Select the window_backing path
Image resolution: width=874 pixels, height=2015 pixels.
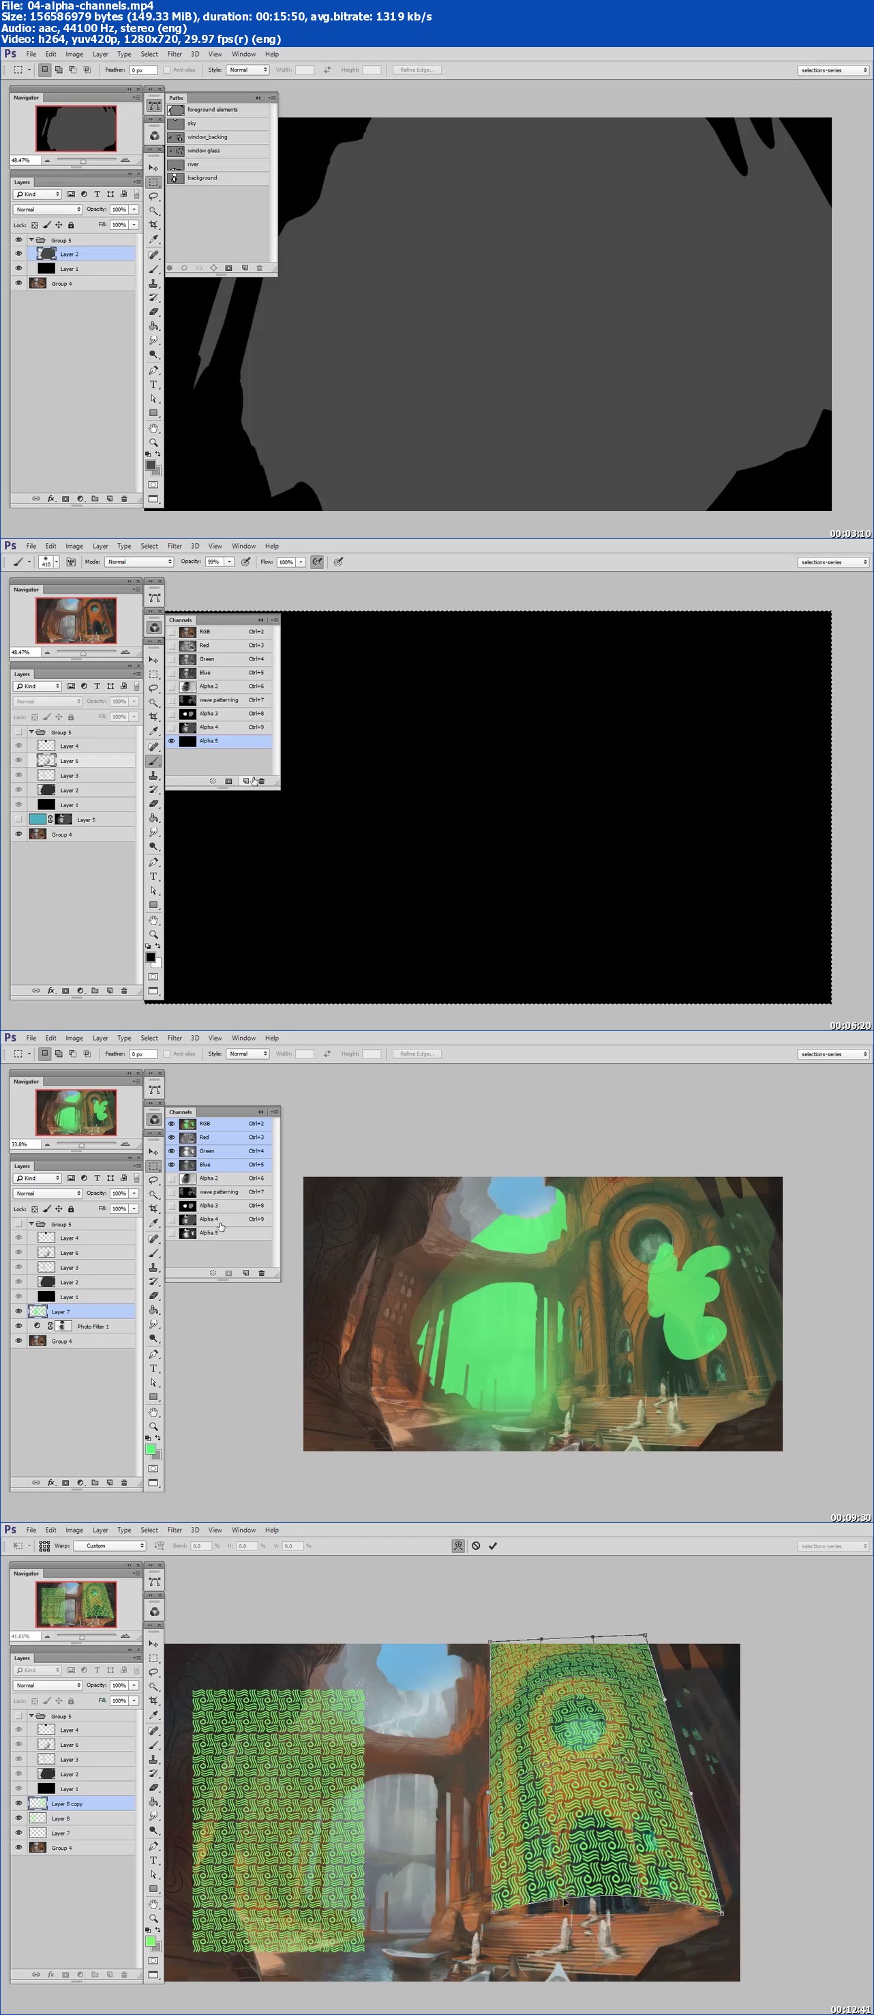click(218, 137)
